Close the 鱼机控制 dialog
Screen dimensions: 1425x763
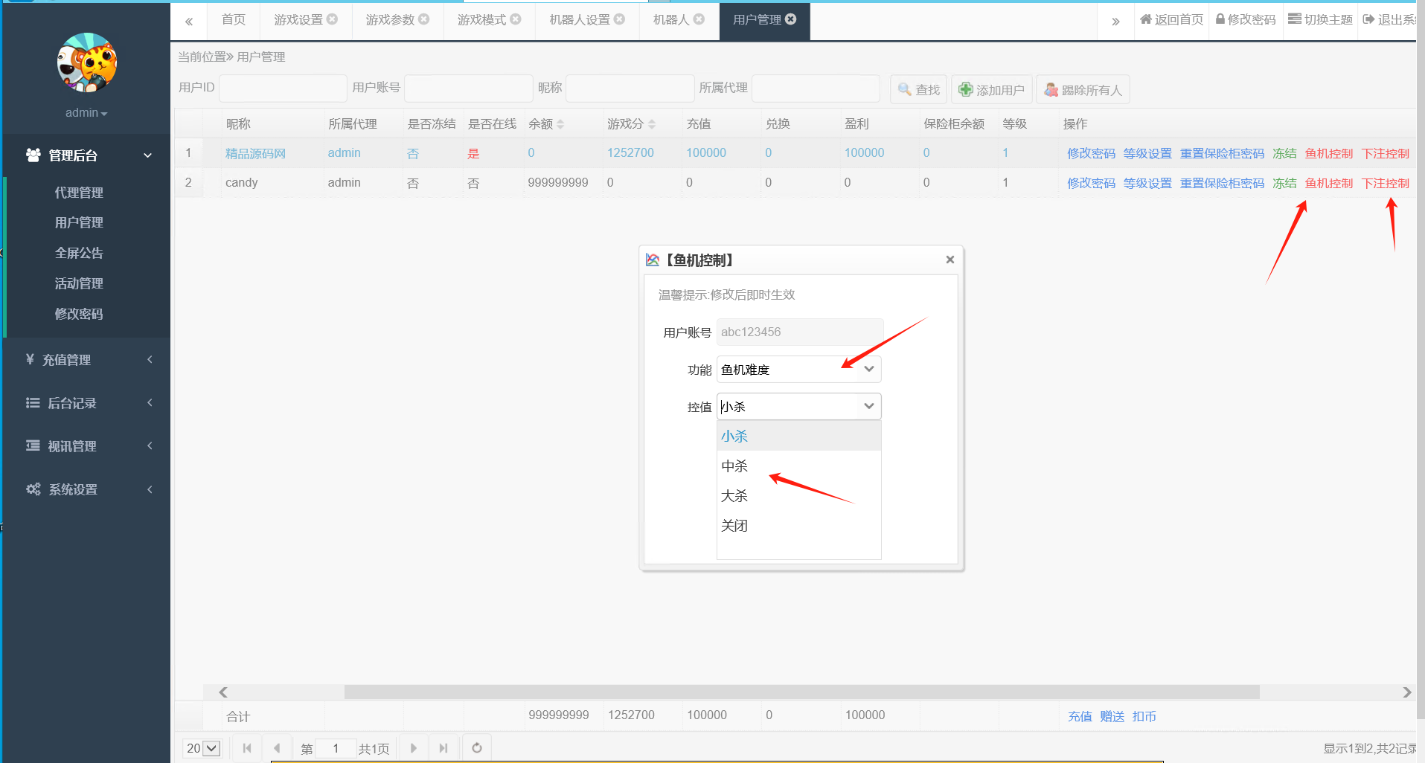pos(950,260)
